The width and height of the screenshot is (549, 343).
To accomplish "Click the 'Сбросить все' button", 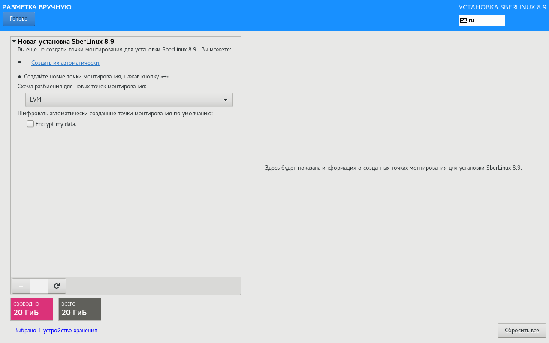I will (x=522, y=331).
